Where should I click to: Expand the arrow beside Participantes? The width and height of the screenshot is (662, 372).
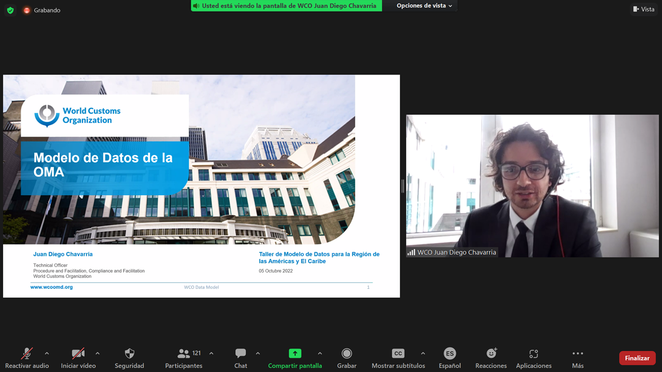(211, 353)
